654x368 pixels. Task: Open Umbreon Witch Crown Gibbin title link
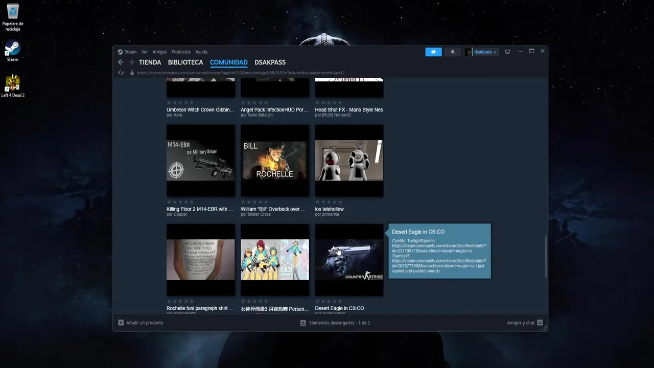point(200,110)
